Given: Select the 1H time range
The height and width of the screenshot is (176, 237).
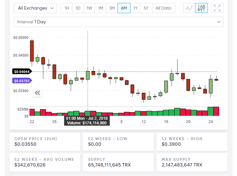Looking at the screenshot, I should click(x=67, y=8).
